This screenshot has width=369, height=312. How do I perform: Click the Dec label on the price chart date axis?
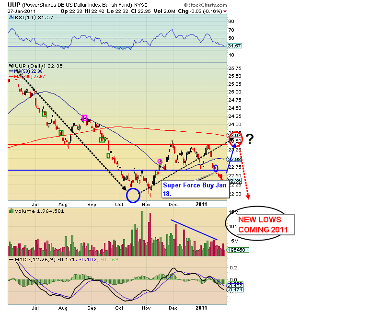pyautogui.click(x=173, y=205)
